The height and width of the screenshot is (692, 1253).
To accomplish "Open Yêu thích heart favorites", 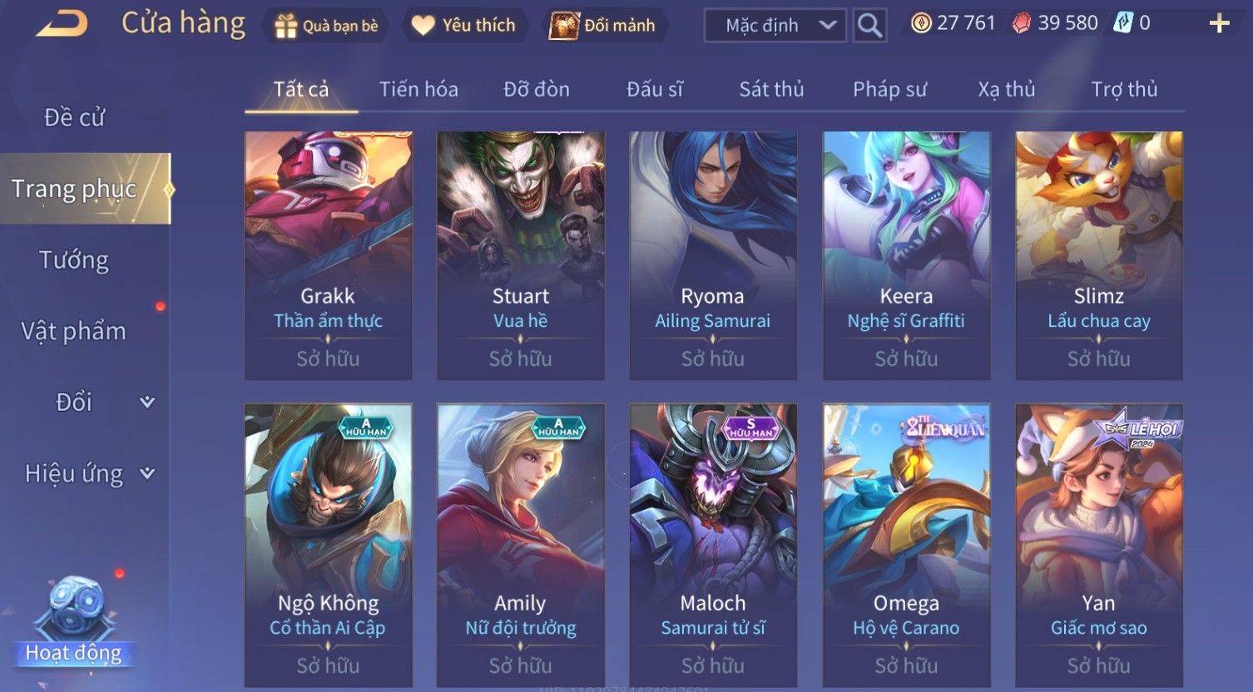I will coord(423,26).
